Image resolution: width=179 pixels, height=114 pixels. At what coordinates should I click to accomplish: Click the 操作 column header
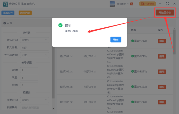pyautogui.click(x=161, y=30)
